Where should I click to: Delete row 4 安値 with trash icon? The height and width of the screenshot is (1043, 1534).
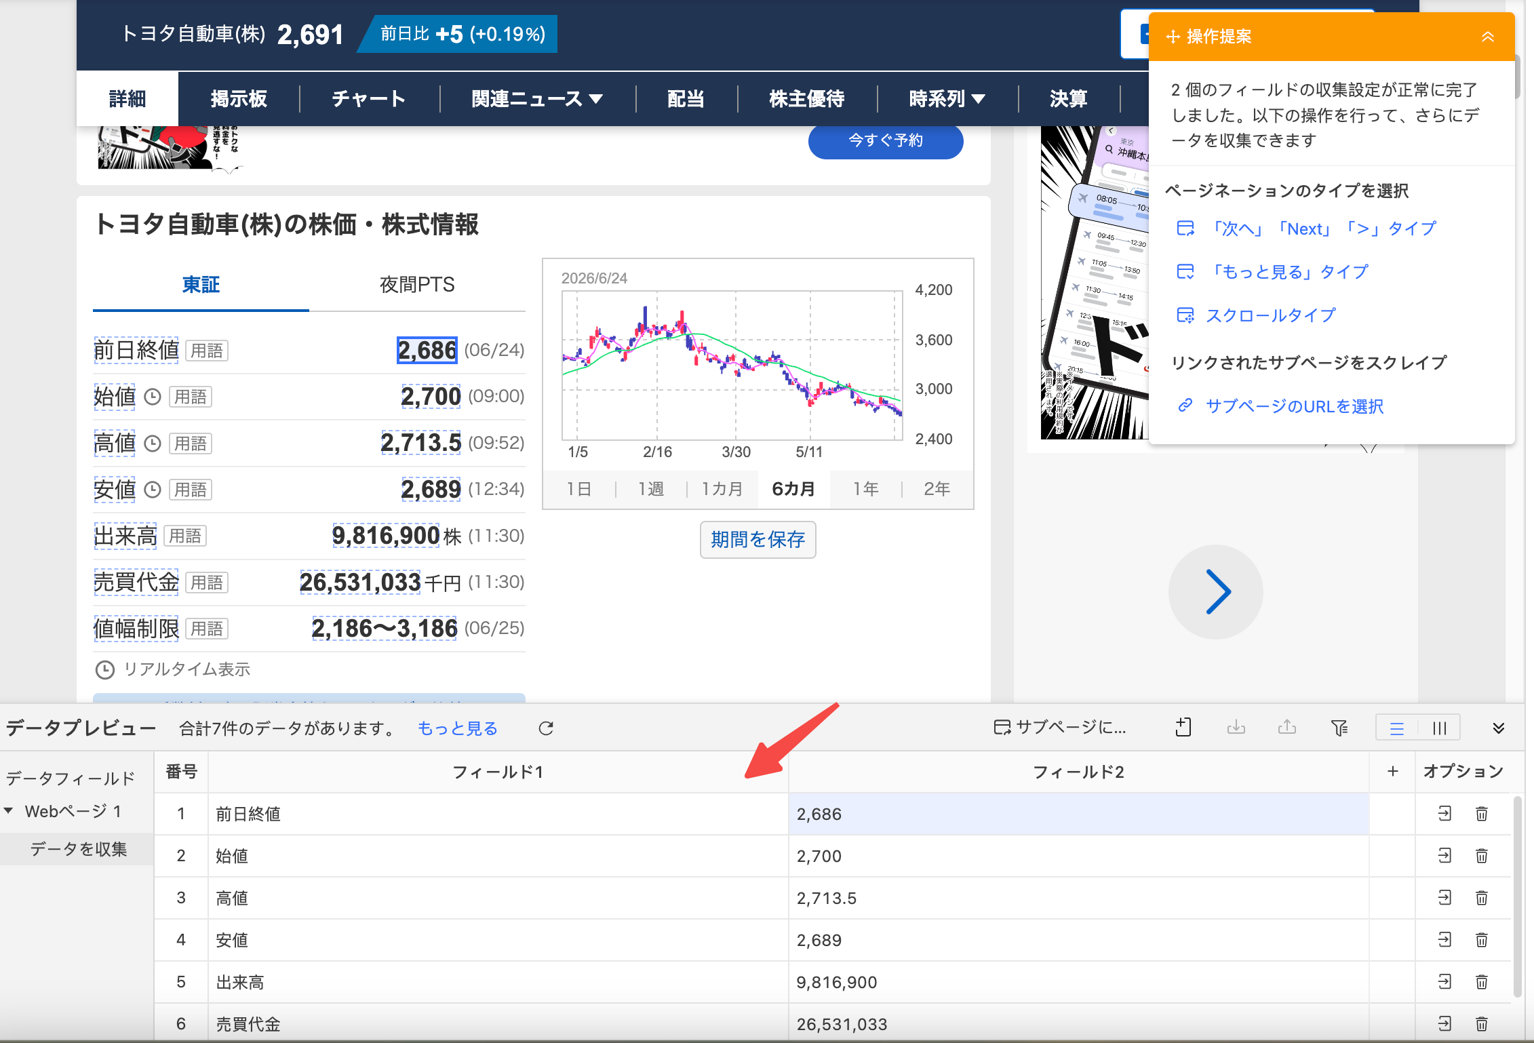pyautogui.click(x=1482, y=940)
